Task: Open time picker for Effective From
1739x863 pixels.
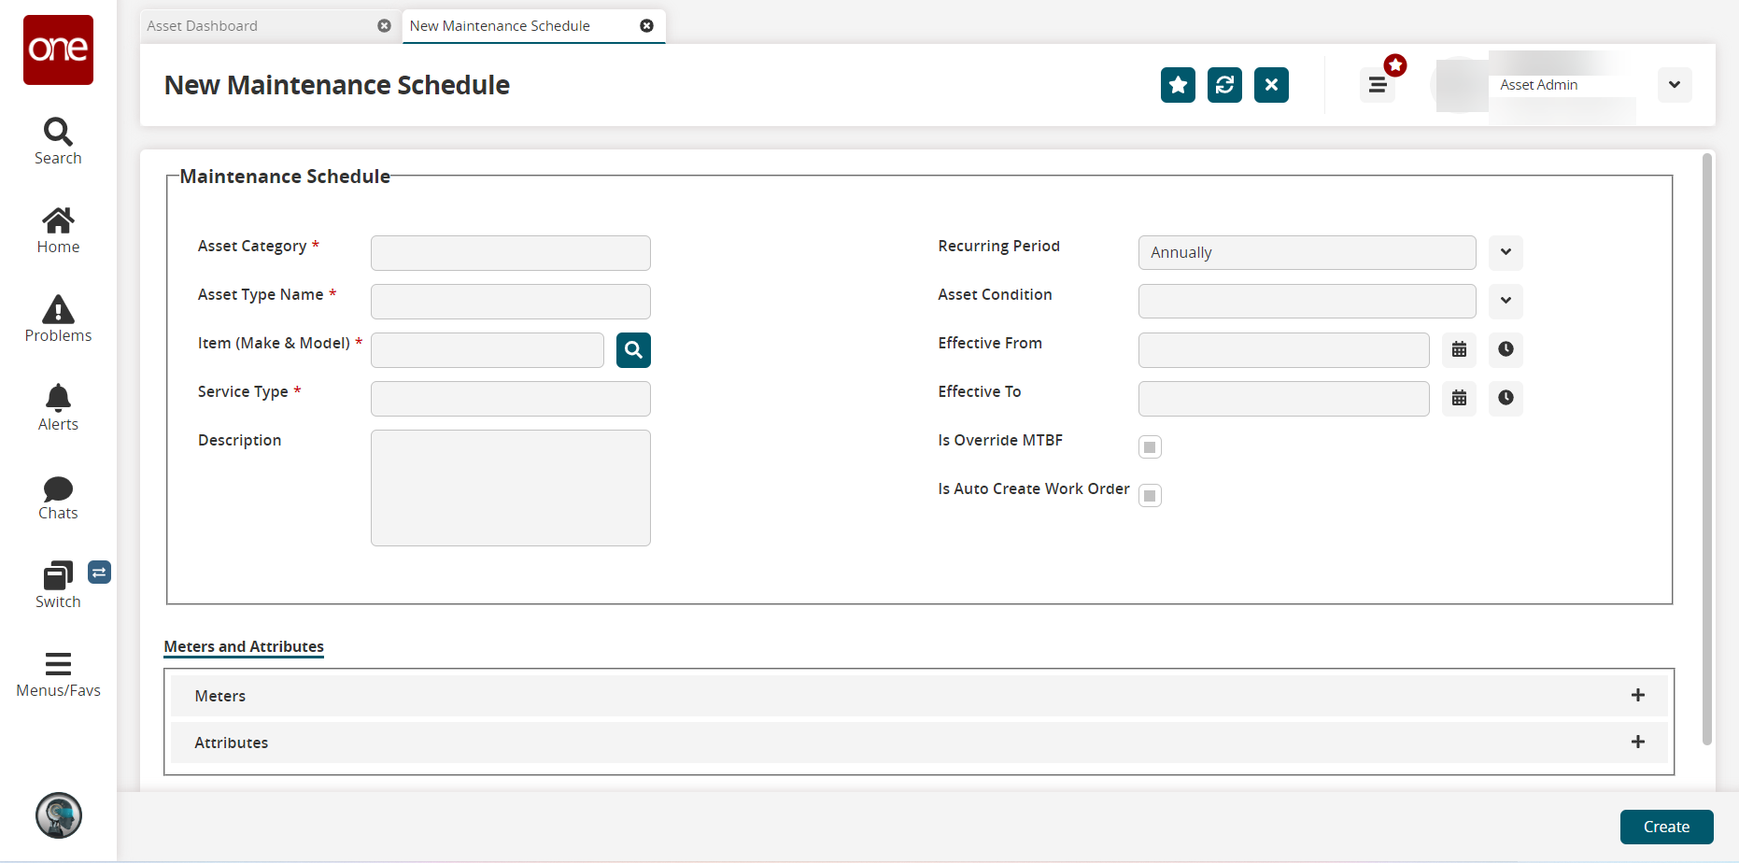Action: [1506, 349]
